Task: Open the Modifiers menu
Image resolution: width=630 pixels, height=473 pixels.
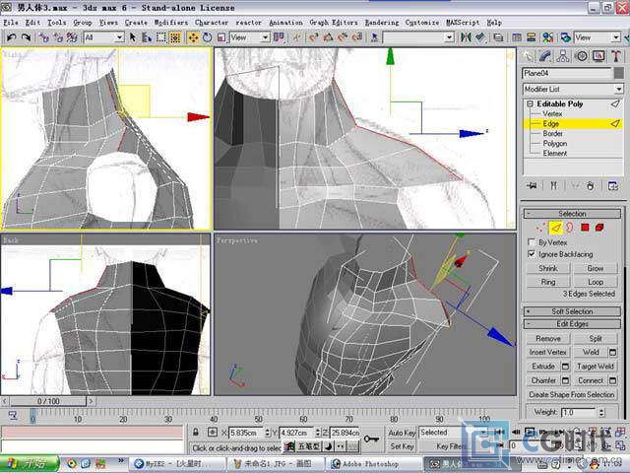Action: [170, 22]
